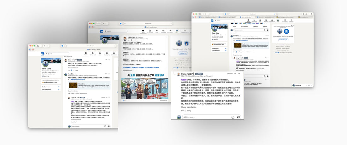The height and width of the screenshot is (145, 347).
Task: Open My Network in the middle window
Action: click(150, 31)
